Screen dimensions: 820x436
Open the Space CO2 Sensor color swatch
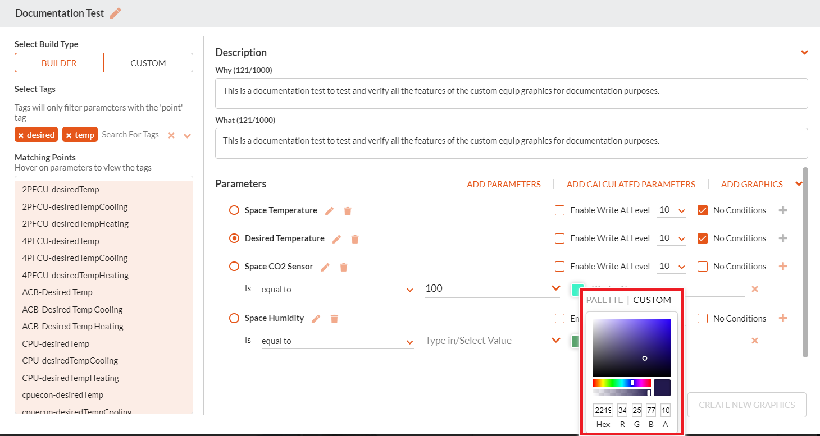coord(577,289)
